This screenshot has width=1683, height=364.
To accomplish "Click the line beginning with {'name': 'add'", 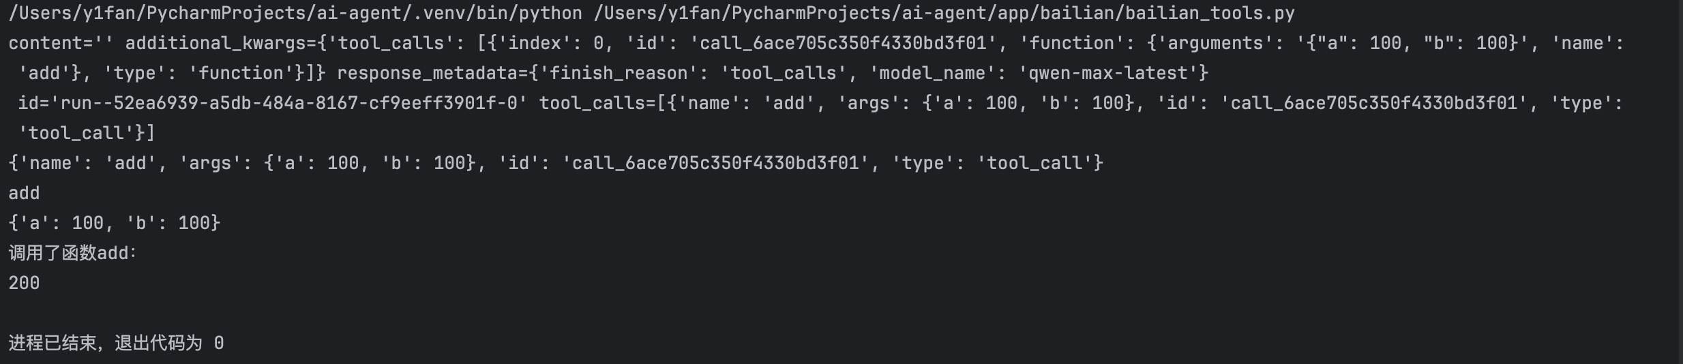I will (555, 163).
